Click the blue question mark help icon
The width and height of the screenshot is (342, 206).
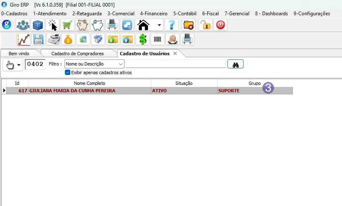[172, 25]
